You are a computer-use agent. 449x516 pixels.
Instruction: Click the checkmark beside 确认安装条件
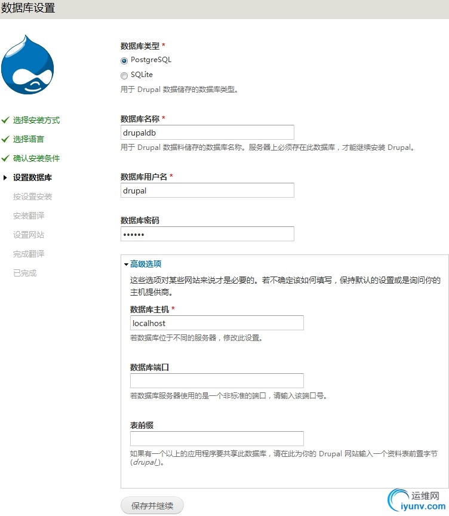point(5,158)
